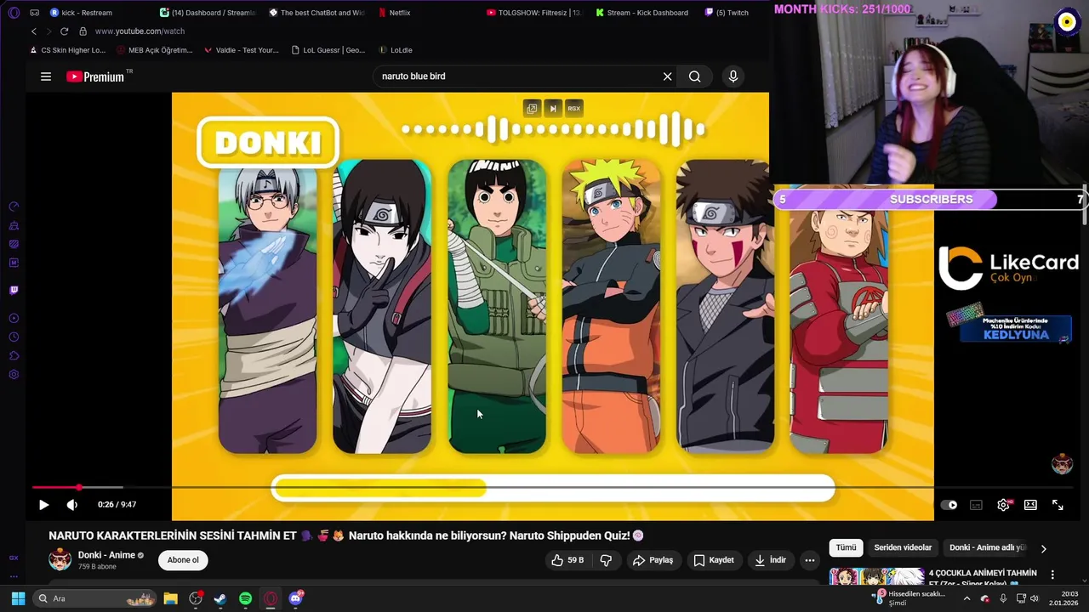Viewport: 1089px width, 612px height.
Task: Play the paused YouTube video
Action: (x=44, y=505)
